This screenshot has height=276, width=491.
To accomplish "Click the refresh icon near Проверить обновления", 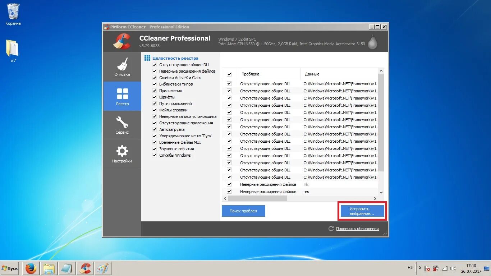I will 331,229.
